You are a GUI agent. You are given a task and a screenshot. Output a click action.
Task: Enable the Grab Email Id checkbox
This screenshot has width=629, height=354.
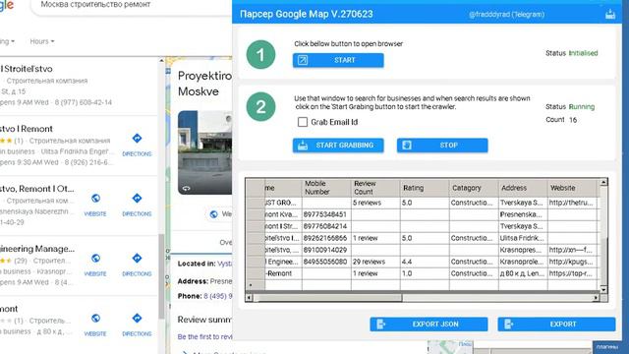pos(303,122)
